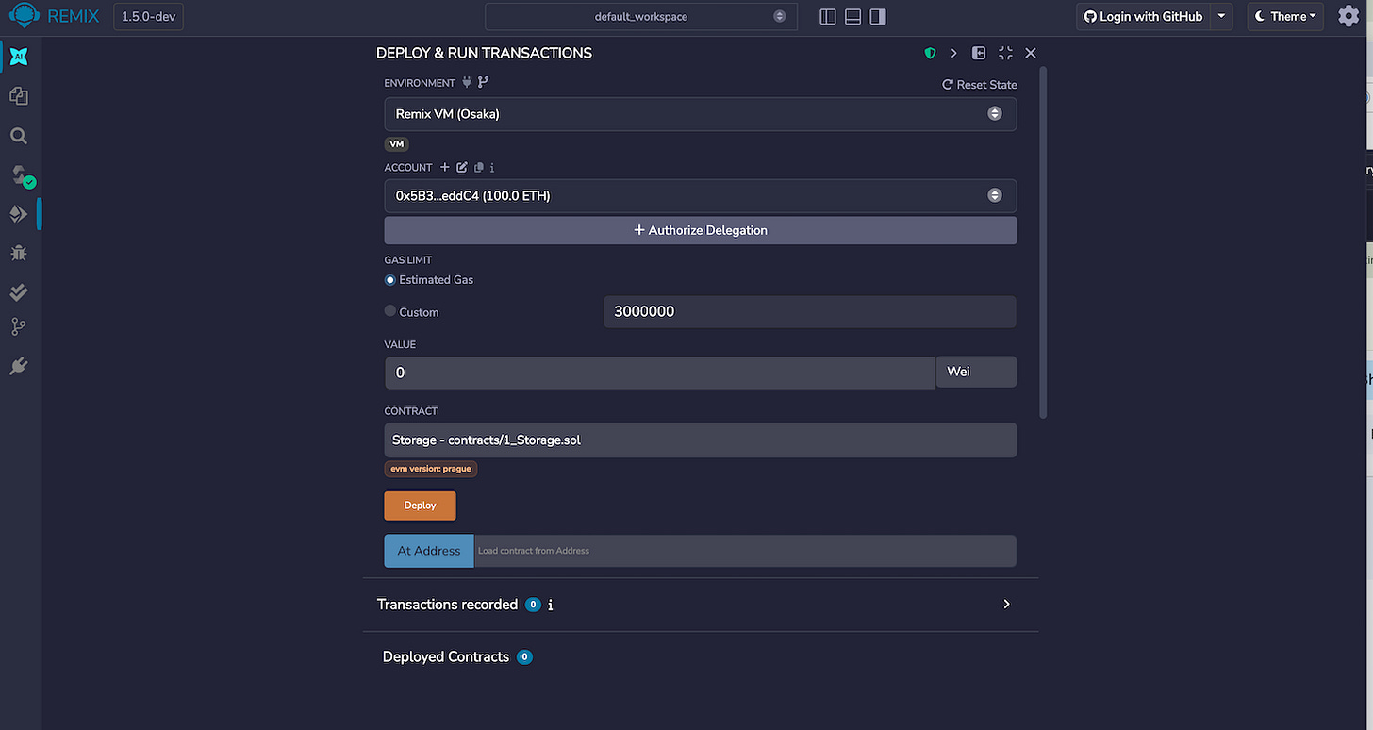This screenshot has height=730, width=1373.
Task: Click the info icon beside ACCOUNT
Action: (492, 168)
